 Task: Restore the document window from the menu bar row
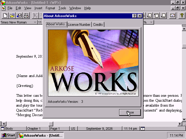point(178,8)
